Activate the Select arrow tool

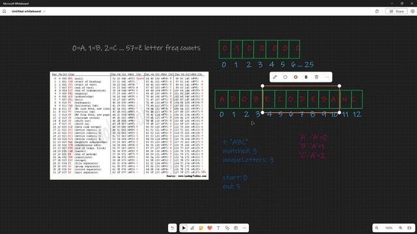184,228
